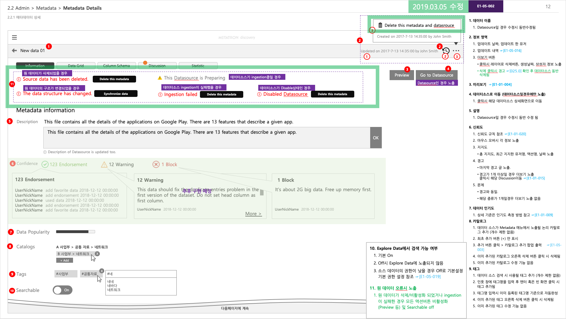Viewport: 566px width, 319px height.
Task: Select 네트워크 from the tag suggestion dropdown
Action: tap(114, 290)
